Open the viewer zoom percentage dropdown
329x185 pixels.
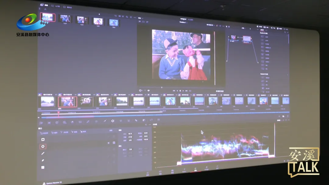tap(140, 18)
